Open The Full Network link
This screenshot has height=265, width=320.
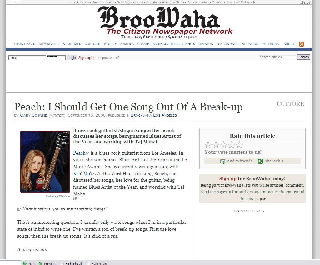[241, 2]
